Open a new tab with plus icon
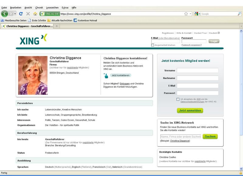Image resolution: width=243 pixels, height=176 pixels. pos(57,26)
